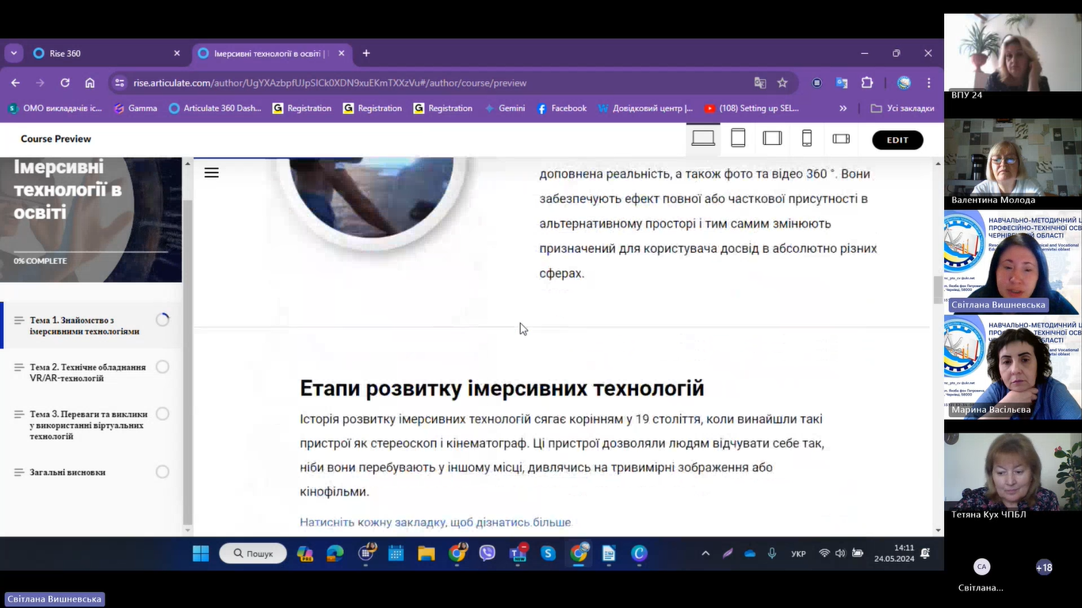Click completion circle for Тема 3
Screen dimensions: 1082x608
pyautogui.click(x=162, y=414)
